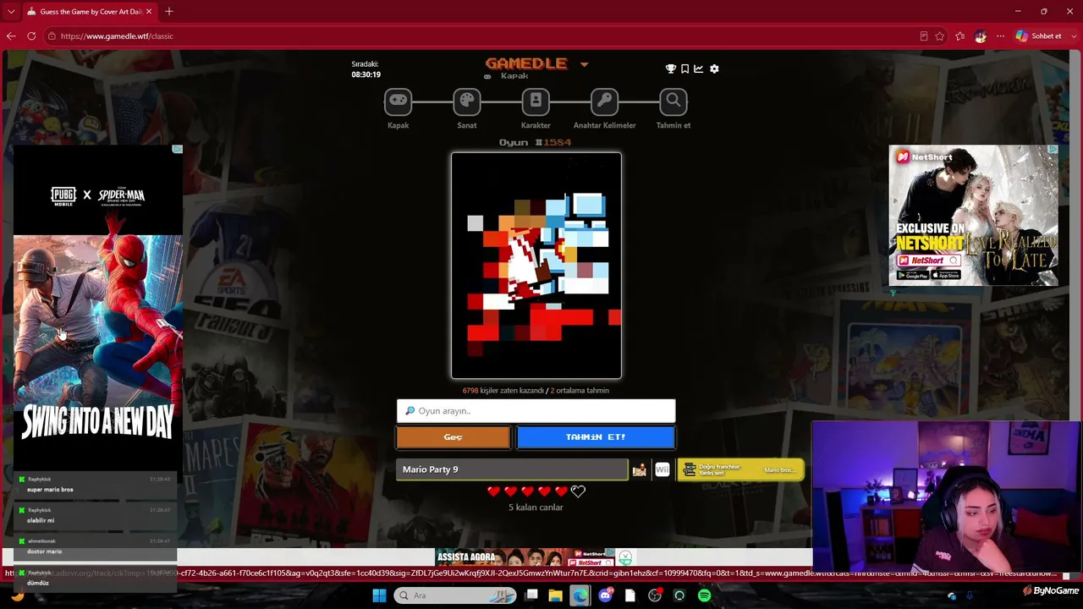Image resolution: width=1083 pixels, height=609 pixels.
Task: Click the Wii platform icon
Action: pos(662,469)
